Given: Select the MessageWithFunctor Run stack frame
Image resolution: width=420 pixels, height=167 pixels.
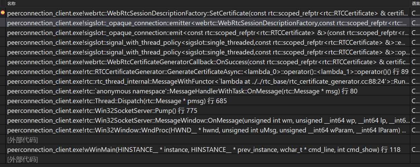Looking at the screenshot, I should 208,82.
